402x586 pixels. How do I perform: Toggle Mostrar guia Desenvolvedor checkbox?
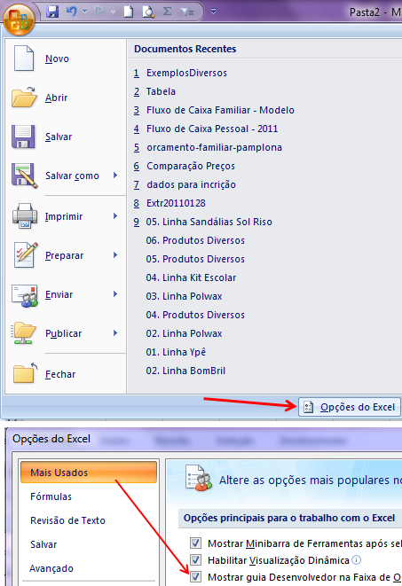[x=195, y=576]
